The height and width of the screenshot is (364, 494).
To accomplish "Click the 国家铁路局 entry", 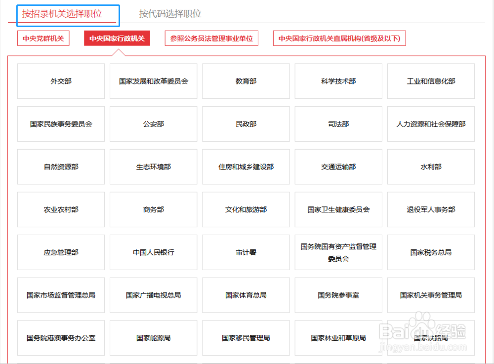I will coord(430,338).
